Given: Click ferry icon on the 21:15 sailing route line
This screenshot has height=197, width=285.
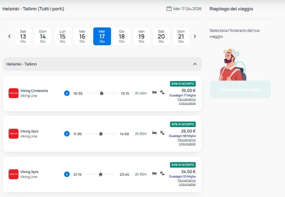Looking at the screenshot, I should click(101, 174).
